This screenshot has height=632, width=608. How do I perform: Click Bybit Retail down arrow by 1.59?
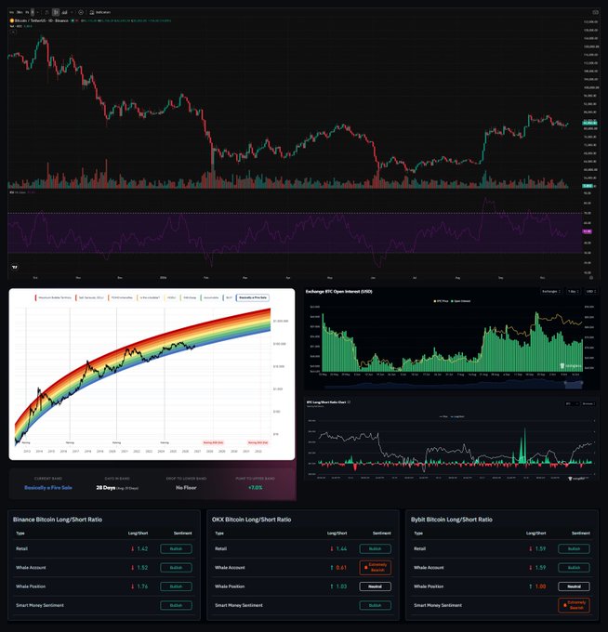tap(530, 548)
